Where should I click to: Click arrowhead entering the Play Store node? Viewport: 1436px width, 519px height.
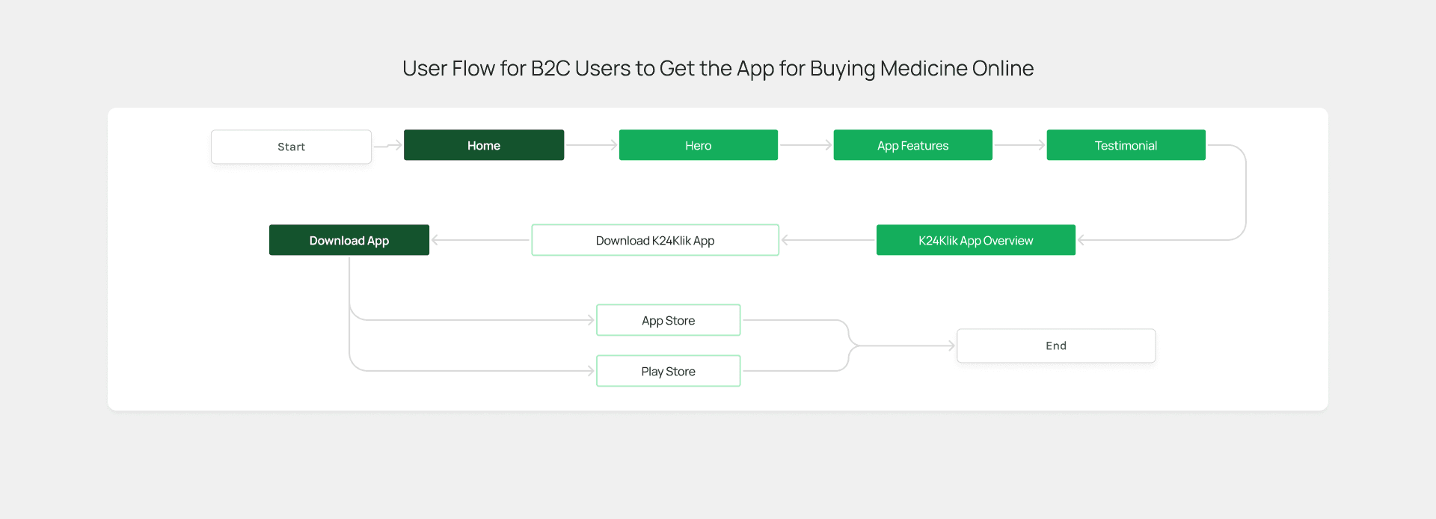[x=590, y=371]
